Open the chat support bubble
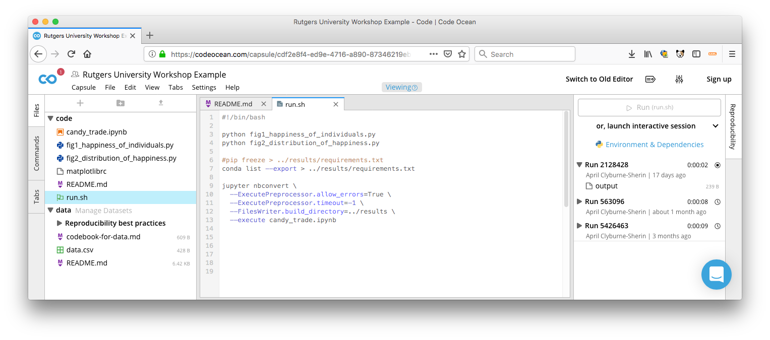The image size is (770, 340). (717, 275)
